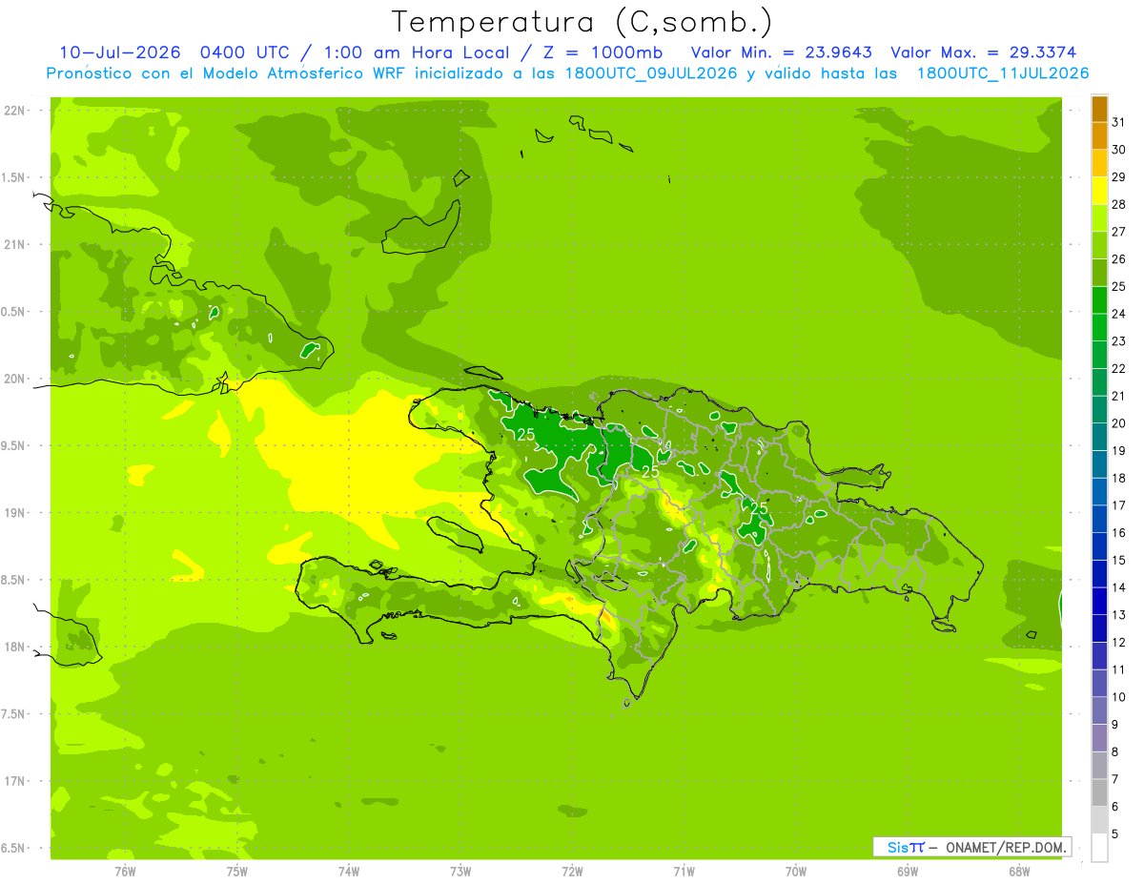
Task: Click the "73W" longitude label
Action: pos(460,871)
